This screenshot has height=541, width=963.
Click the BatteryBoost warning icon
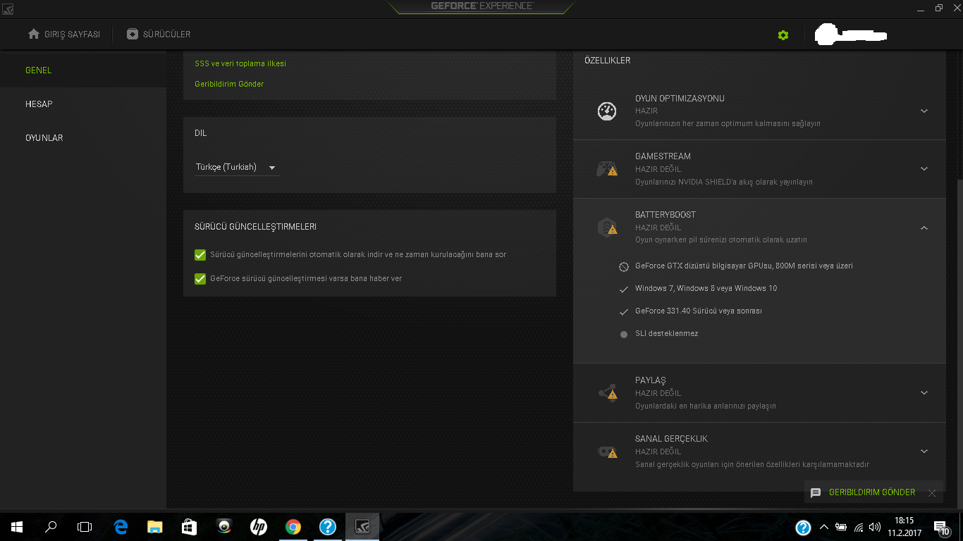tap(607, 228)
